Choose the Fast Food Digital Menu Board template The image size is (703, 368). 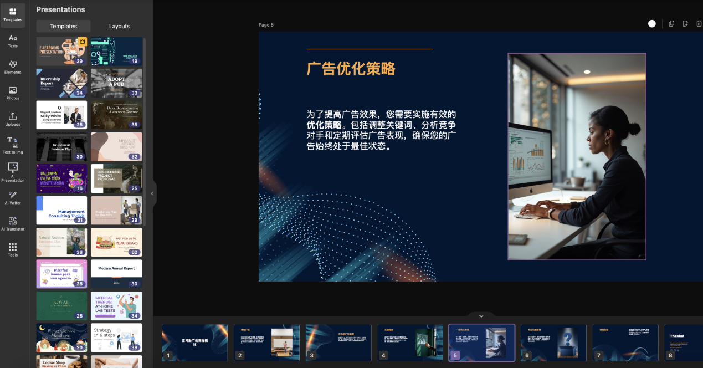point(116,242)
